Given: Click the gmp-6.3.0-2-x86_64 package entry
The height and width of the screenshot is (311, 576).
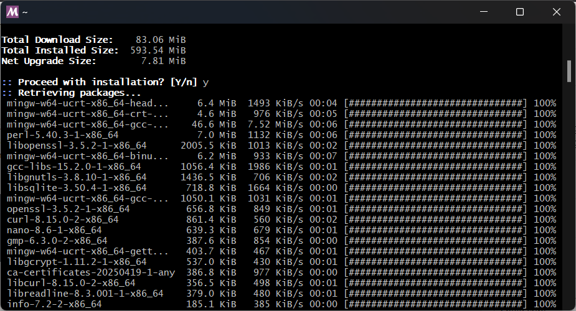Looking at the screenshot, I should (281, 241).
